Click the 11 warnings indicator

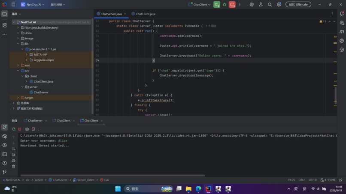pyautogui.click(x=323, y=21)
